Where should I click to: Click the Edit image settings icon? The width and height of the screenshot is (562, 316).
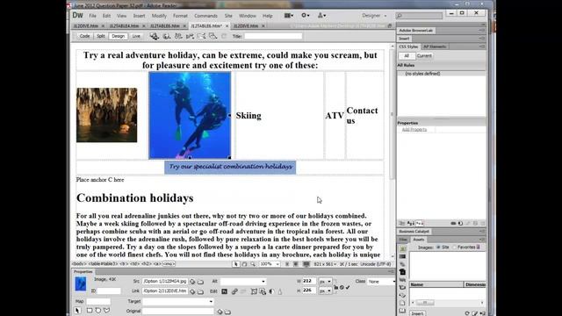[234, 291]
